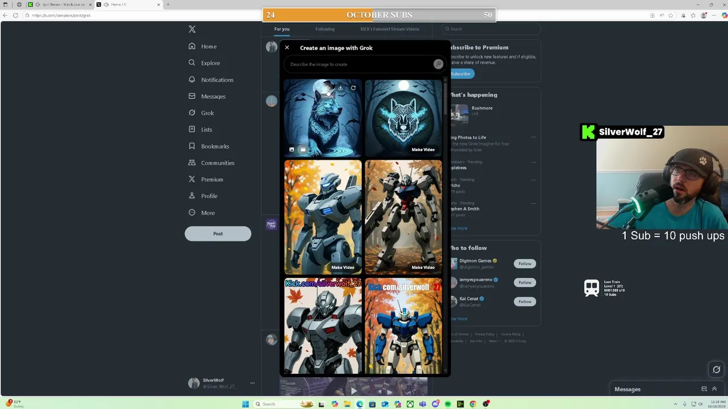Open the Grok floating button
This screenshot has width=728, height=409.
[x=717, y=370]
